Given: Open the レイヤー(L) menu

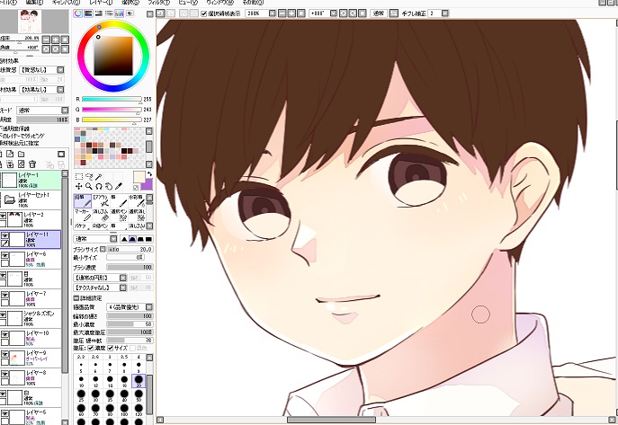Looking at the screenshot, I should (102, 2).
